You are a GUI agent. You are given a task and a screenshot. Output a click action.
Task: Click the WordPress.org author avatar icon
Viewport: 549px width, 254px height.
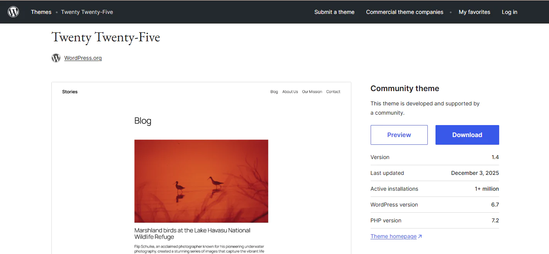(56, 58)
